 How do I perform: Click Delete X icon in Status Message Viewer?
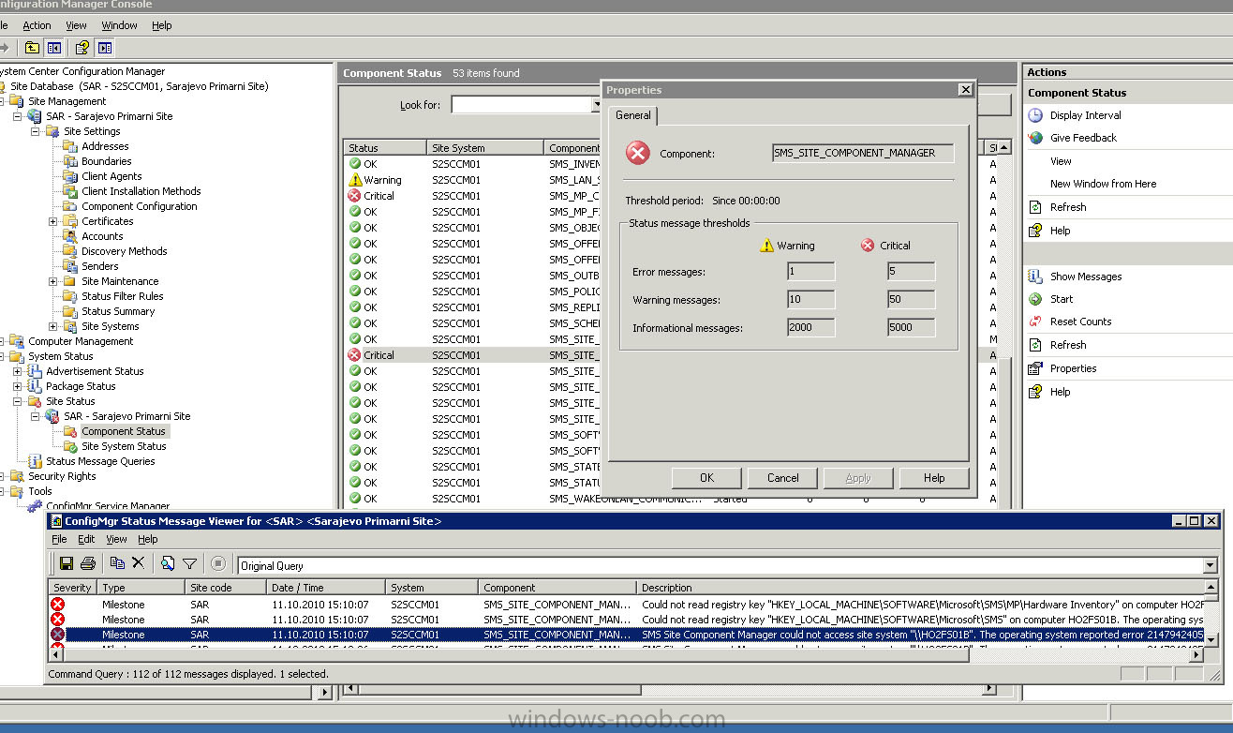(x=138, y=563)
